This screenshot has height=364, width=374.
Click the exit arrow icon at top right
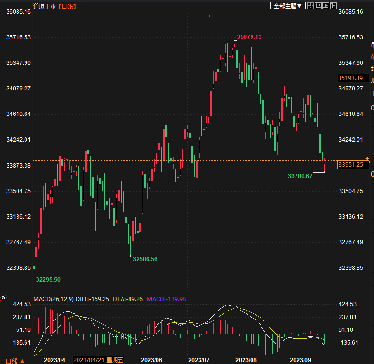click(x=334, y=6)
